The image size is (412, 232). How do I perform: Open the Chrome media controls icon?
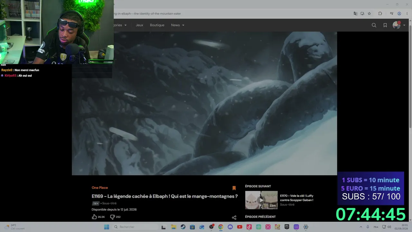point(391,14)
